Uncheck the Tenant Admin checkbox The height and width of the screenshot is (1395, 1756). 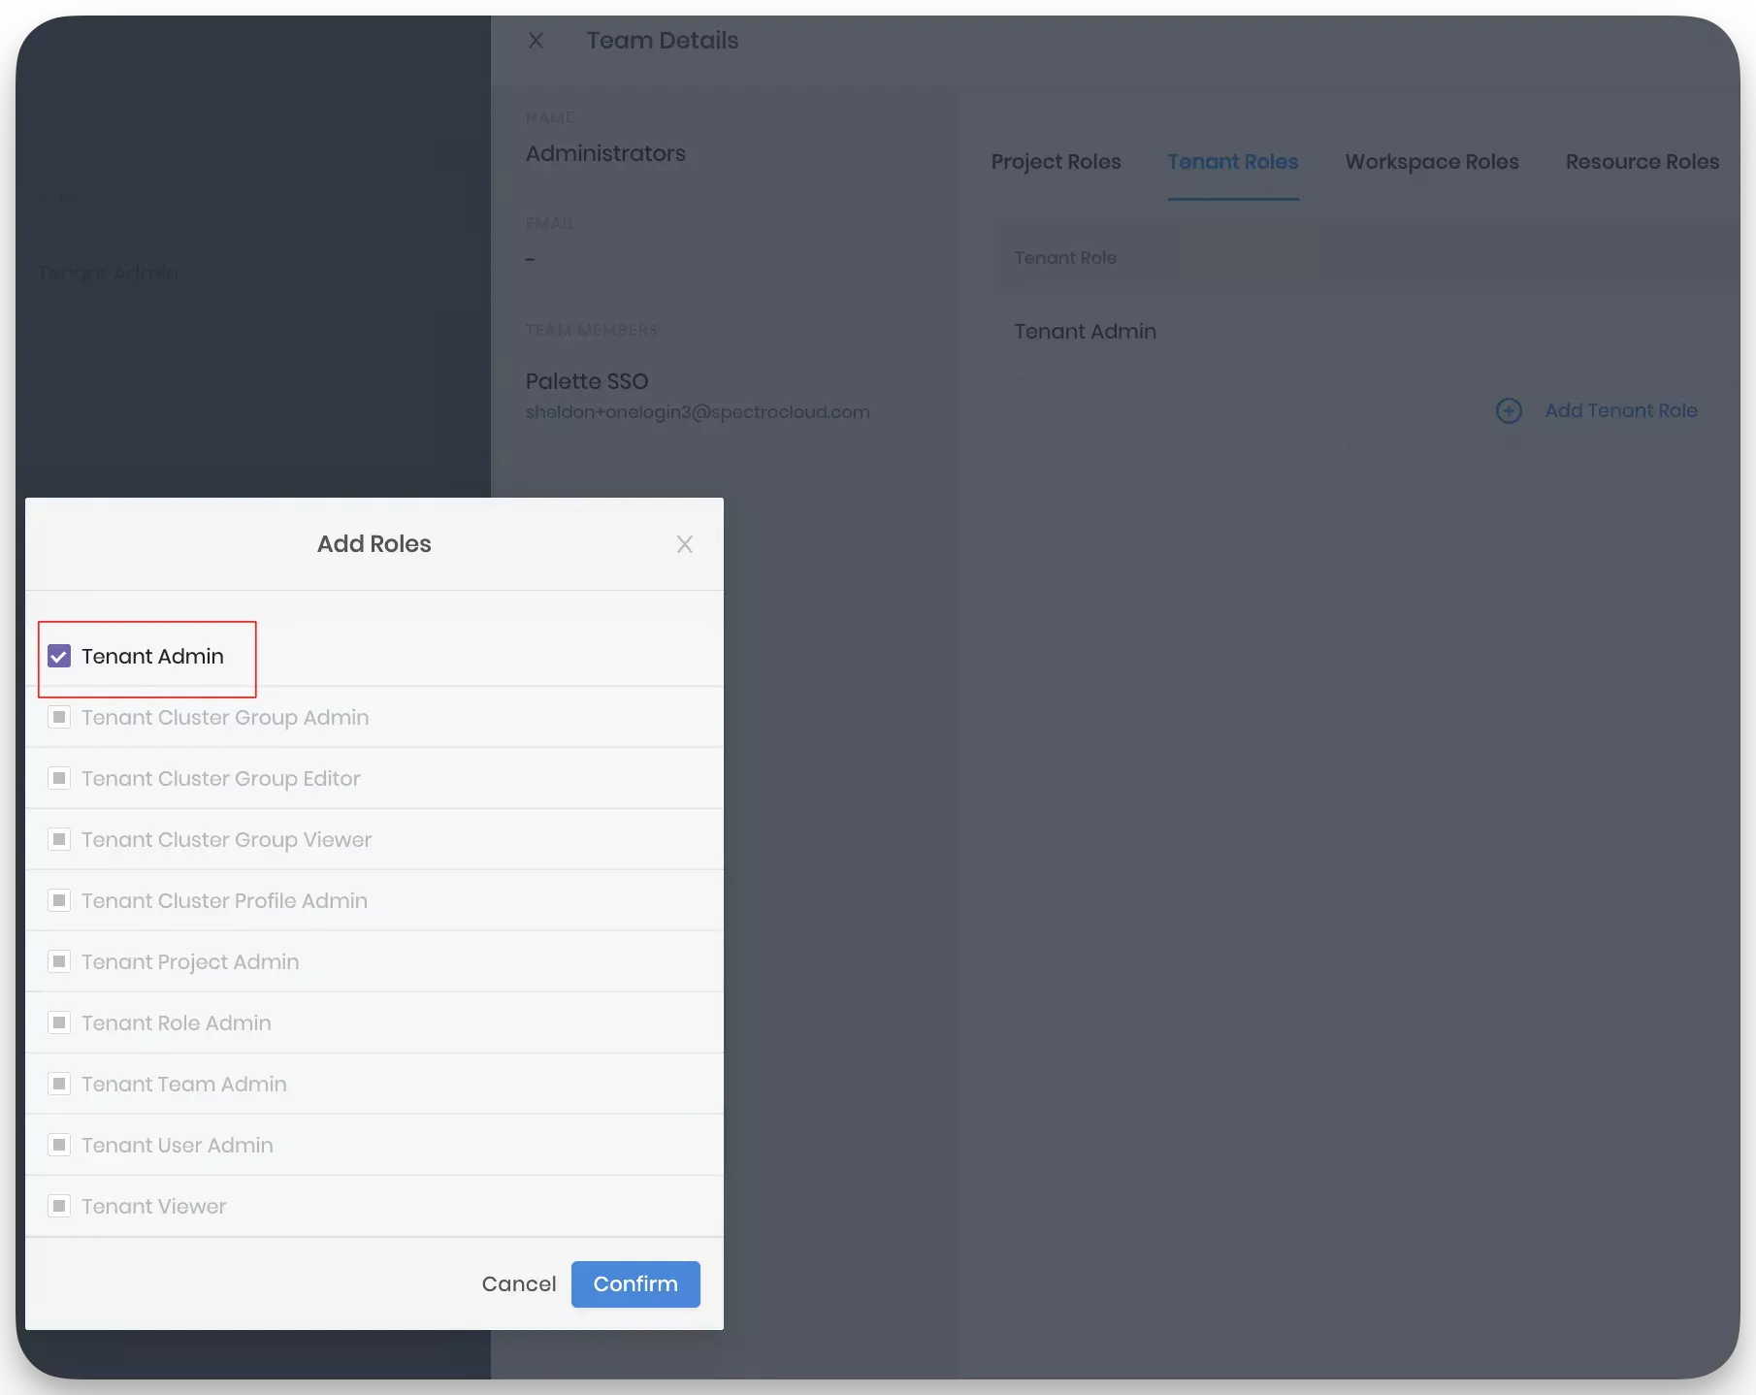[x=59, y=656]
